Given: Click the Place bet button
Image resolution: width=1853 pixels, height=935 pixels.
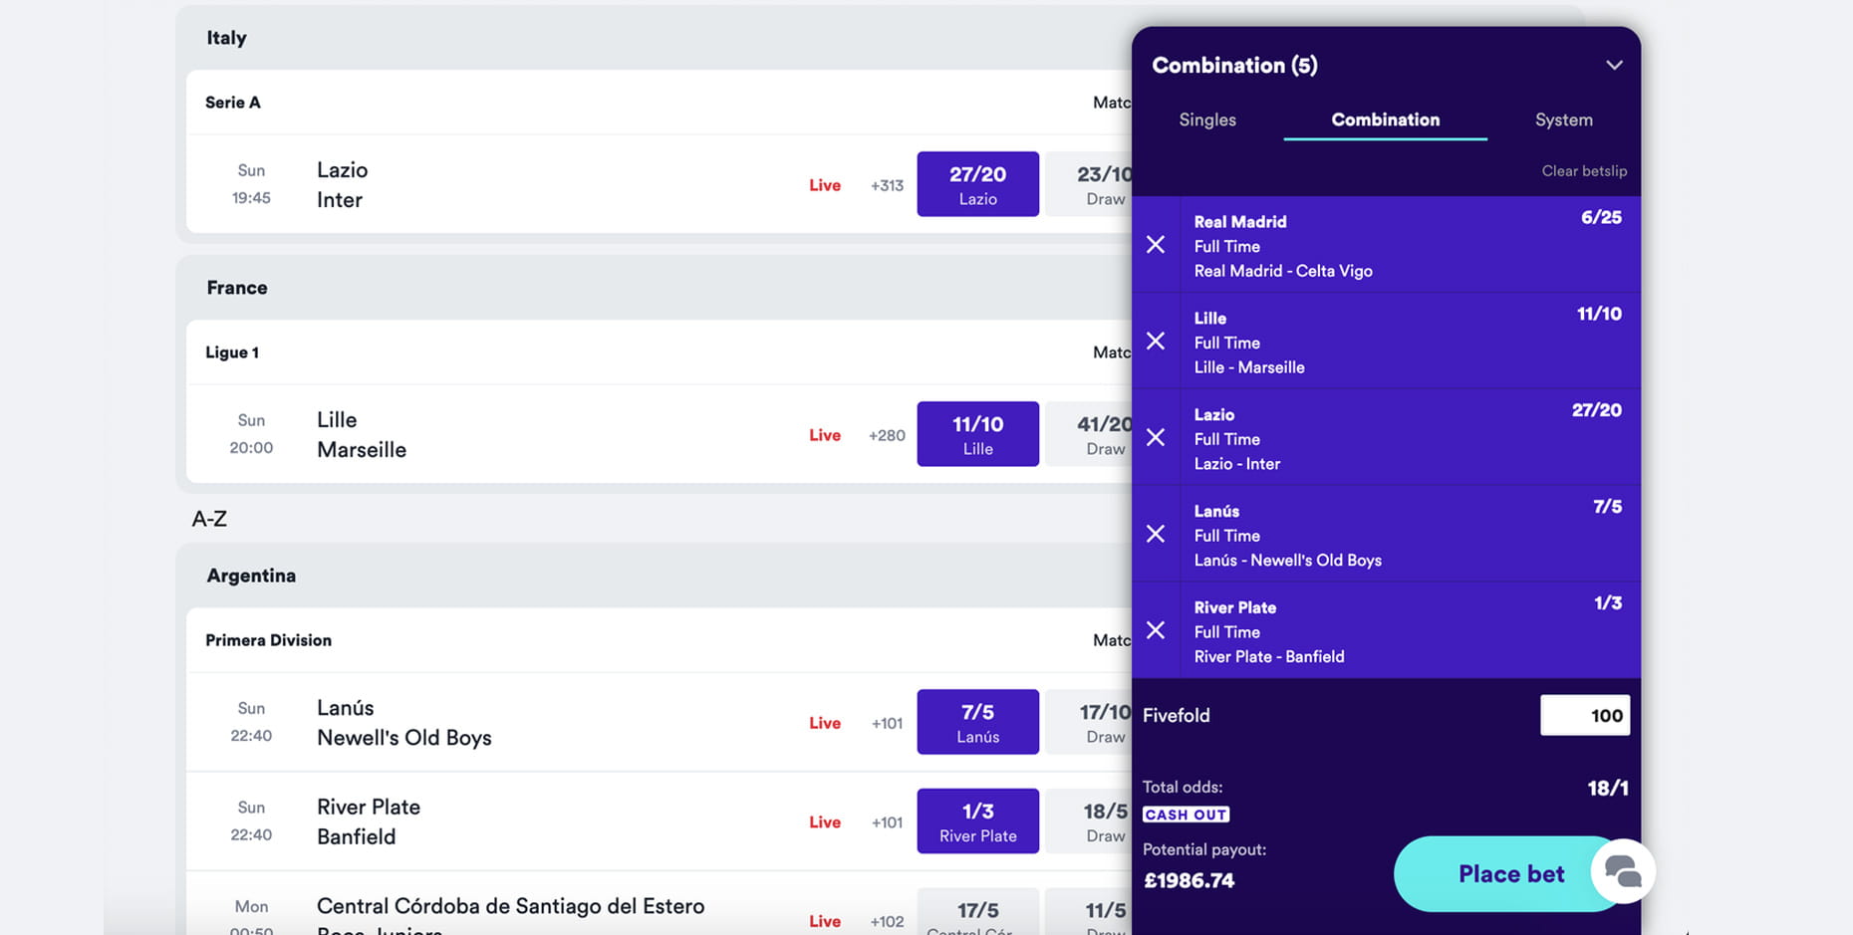Looking at the screenshot, I should click(1510, 874).
